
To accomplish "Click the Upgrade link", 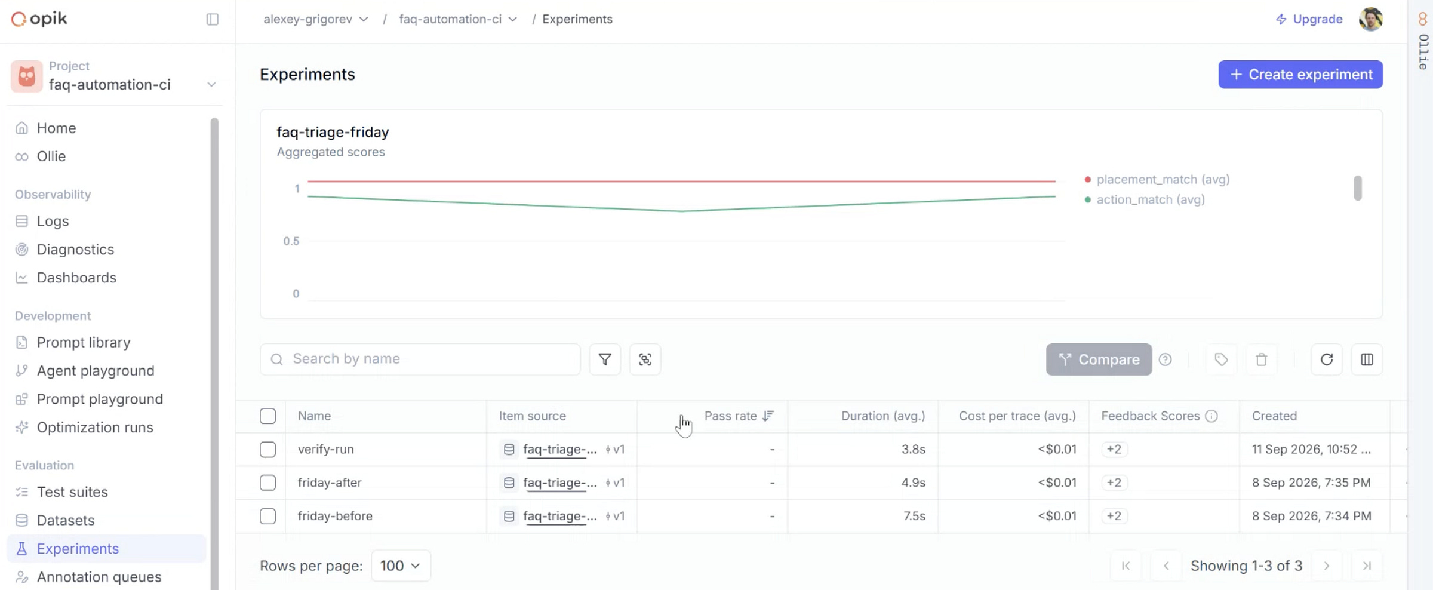I will point(1309,19).
